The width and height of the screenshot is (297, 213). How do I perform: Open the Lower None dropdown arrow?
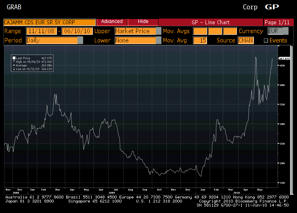[158, 40]
